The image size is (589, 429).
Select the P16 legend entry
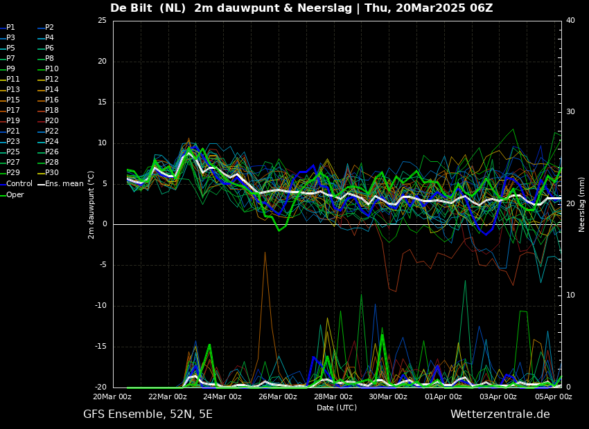[49, 100]
